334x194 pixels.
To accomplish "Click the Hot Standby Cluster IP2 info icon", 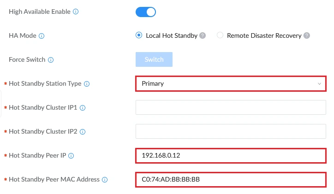I will coord(83,132).
